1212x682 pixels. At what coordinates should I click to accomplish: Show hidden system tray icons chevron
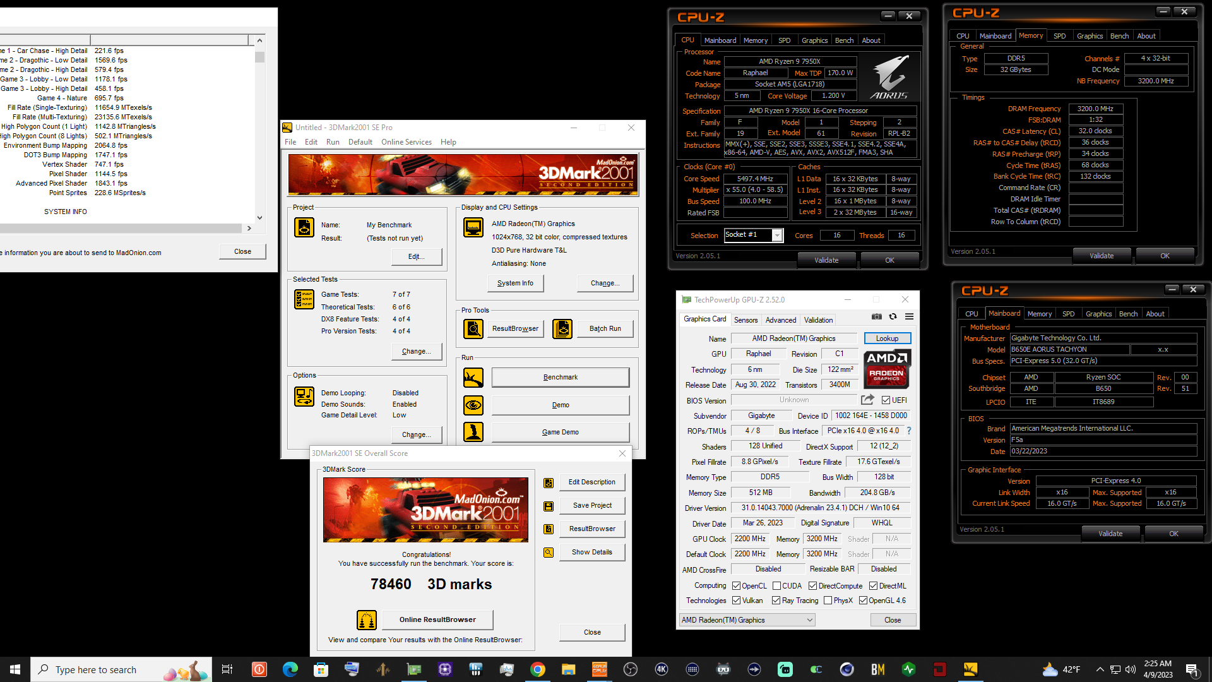click(1100, 669)
